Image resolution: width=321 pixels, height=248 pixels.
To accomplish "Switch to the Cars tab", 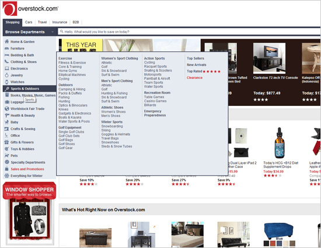I will tap(29, 22).
